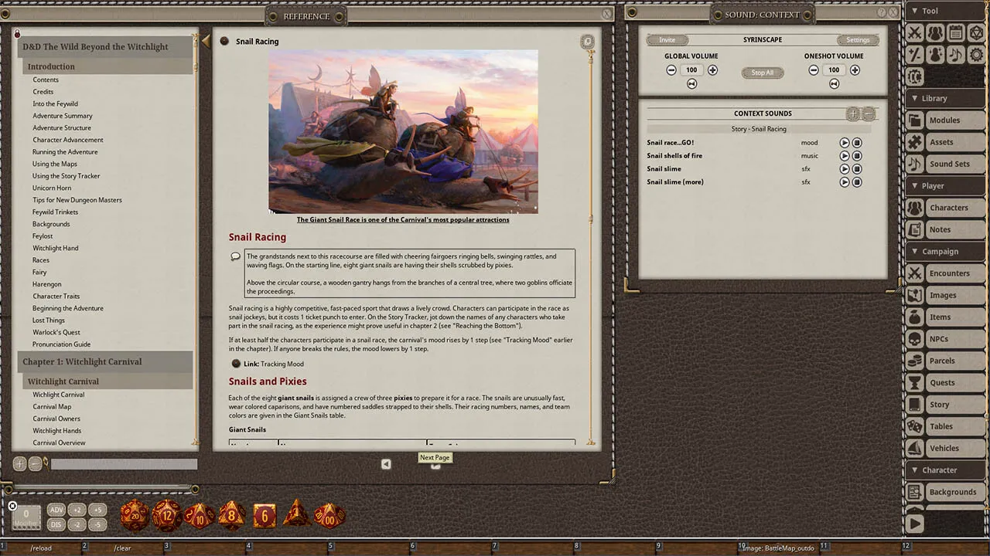Expand all index entries with plus button

[x=20, y=463]
